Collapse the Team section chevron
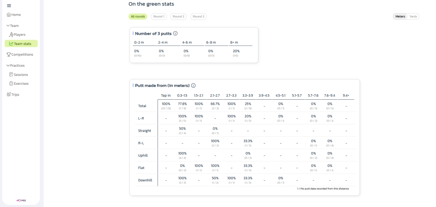This screenshot has height=207, width=436. pos(8,26)
